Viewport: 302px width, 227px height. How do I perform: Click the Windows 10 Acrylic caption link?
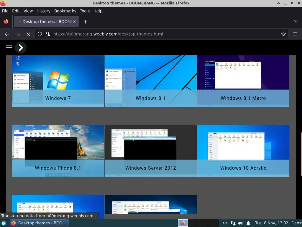[x=243, y=168]
